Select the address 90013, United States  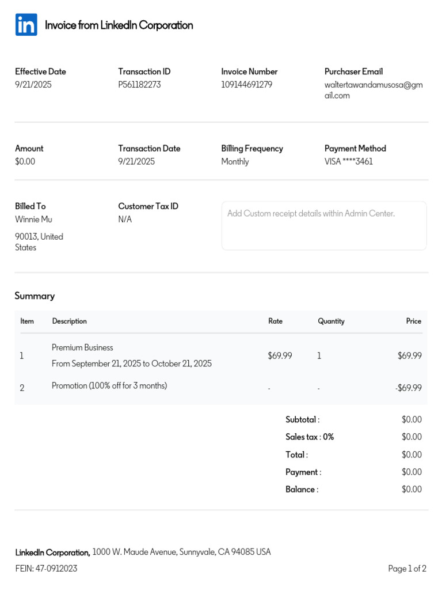(39, 242)
